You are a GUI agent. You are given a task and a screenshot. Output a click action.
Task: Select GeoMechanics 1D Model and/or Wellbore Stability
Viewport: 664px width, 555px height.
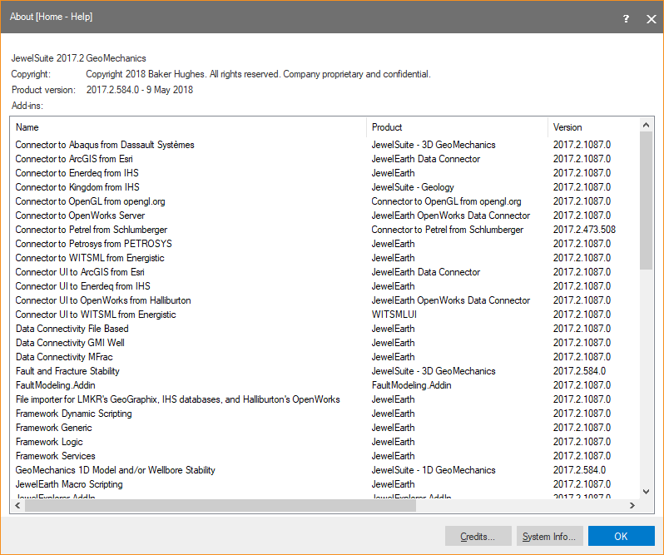coord(116,470)
